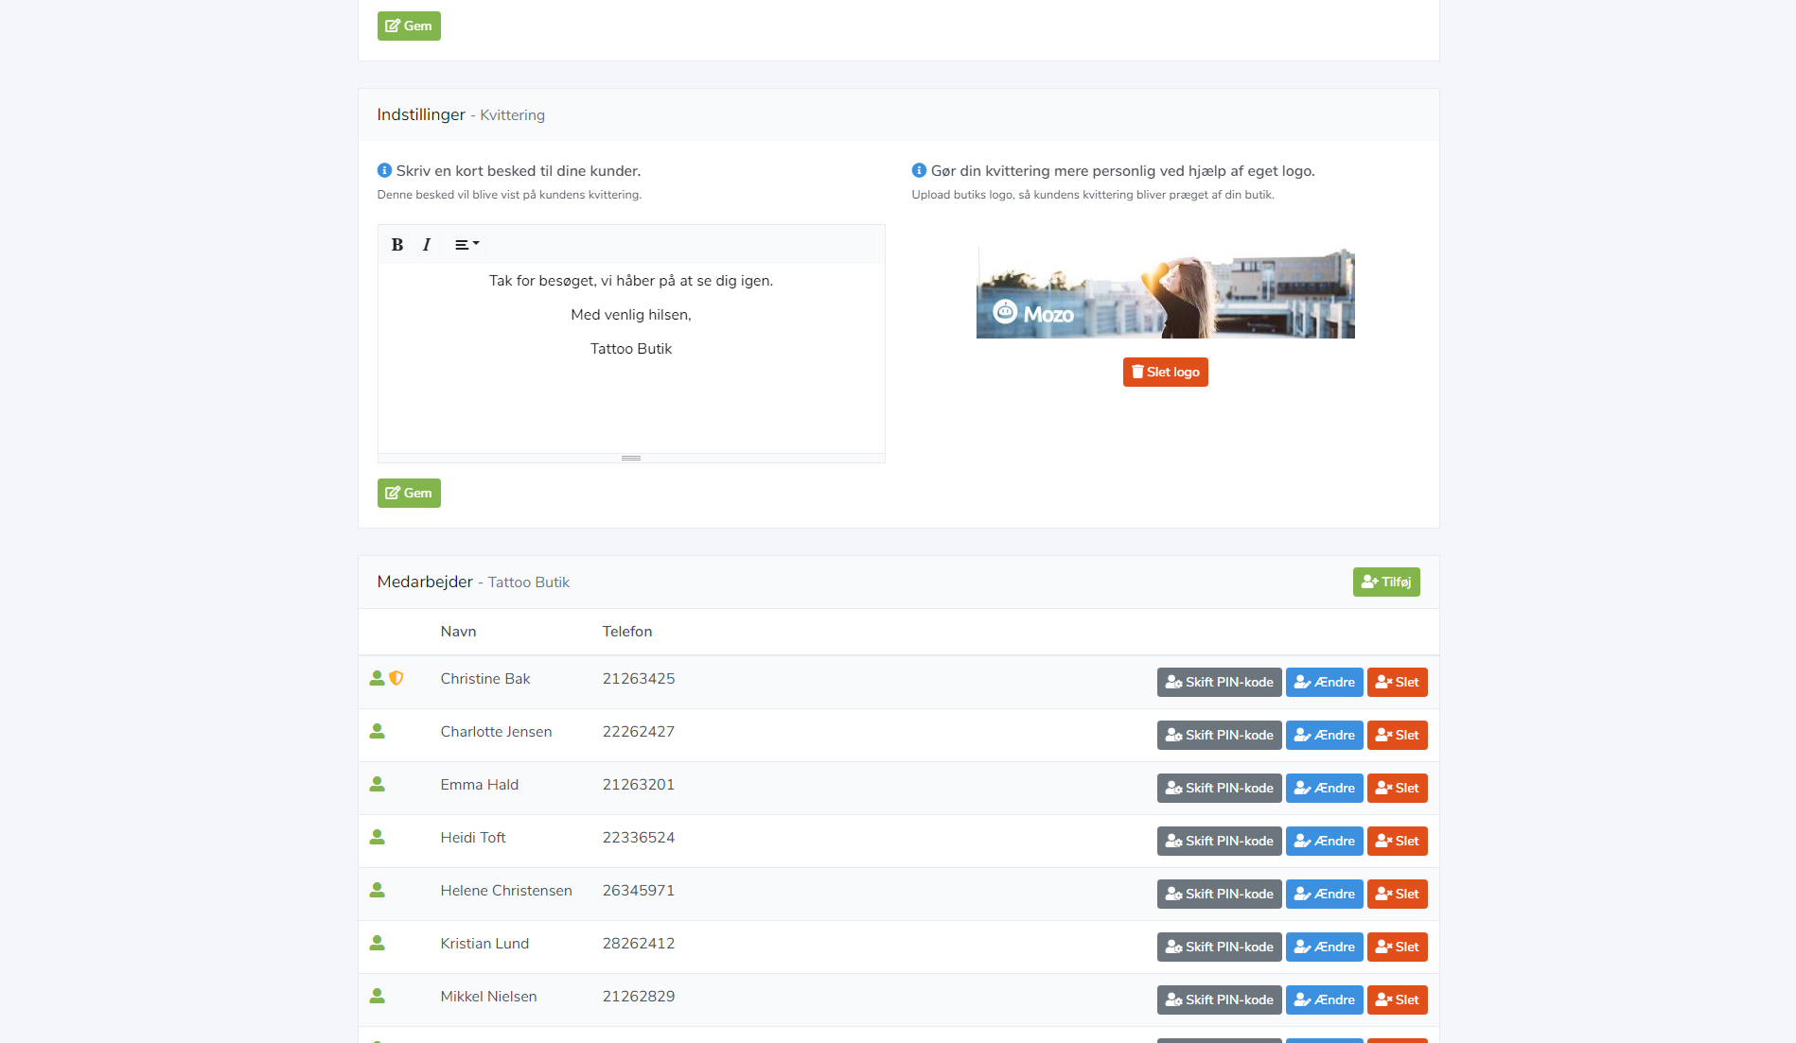Image resolution: width=1796 pixels, height=1043 pixels.
Task: Click the admin shield icon for Christine Bak
Action: tap(396, 679)
